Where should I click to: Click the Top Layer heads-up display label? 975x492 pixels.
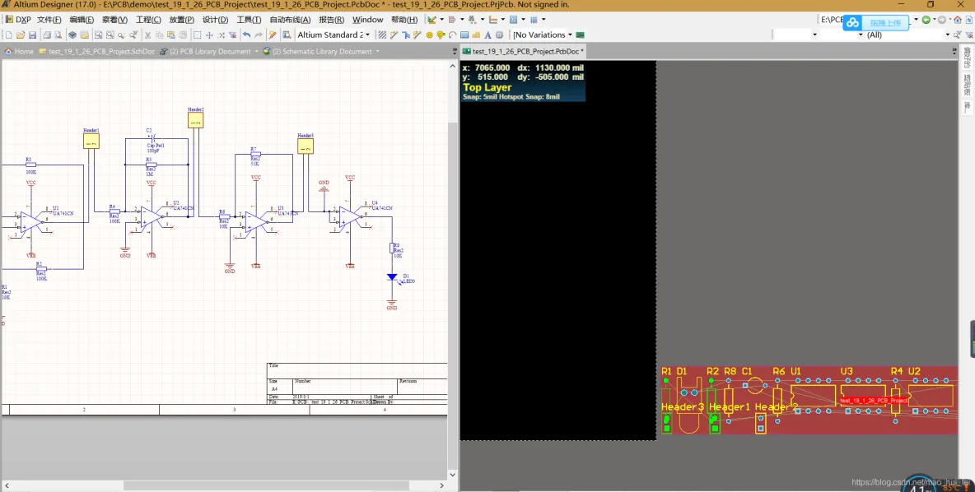(x=487, y=87)
